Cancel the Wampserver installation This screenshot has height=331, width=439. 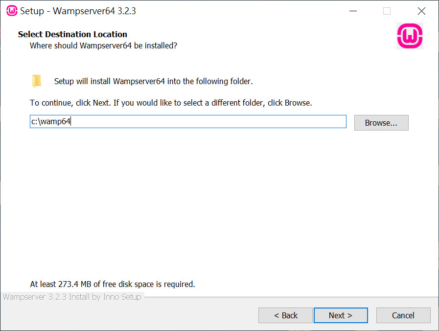pyautogui.click(x=403, y=315)
